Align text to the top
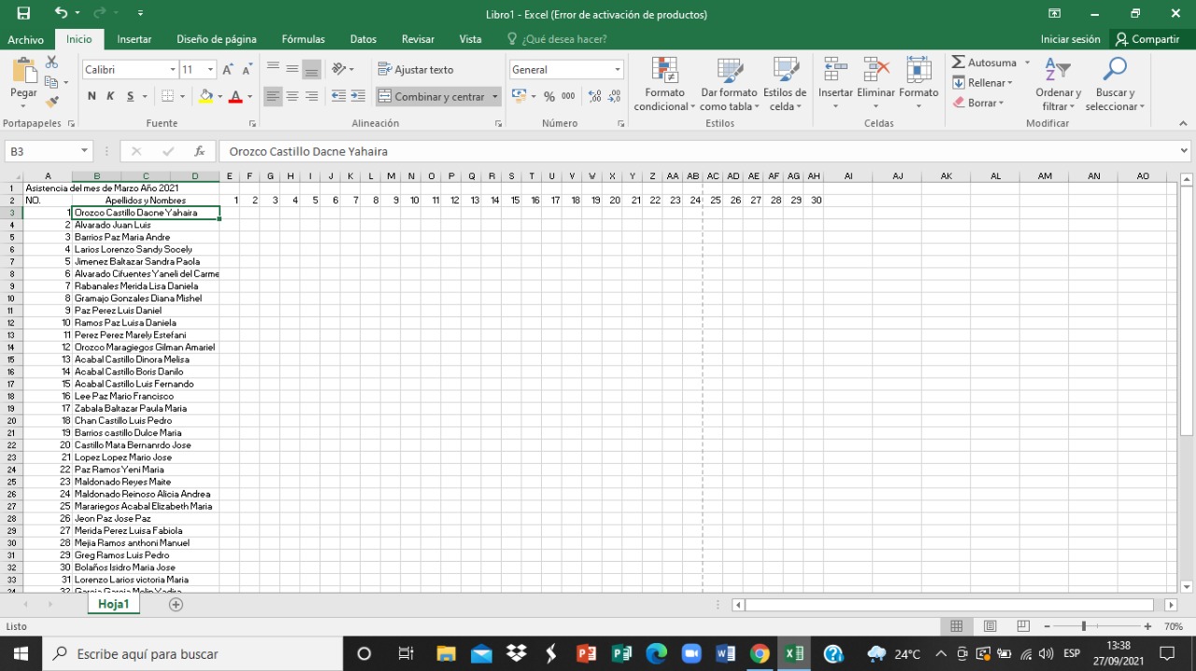 pos(273,69)
